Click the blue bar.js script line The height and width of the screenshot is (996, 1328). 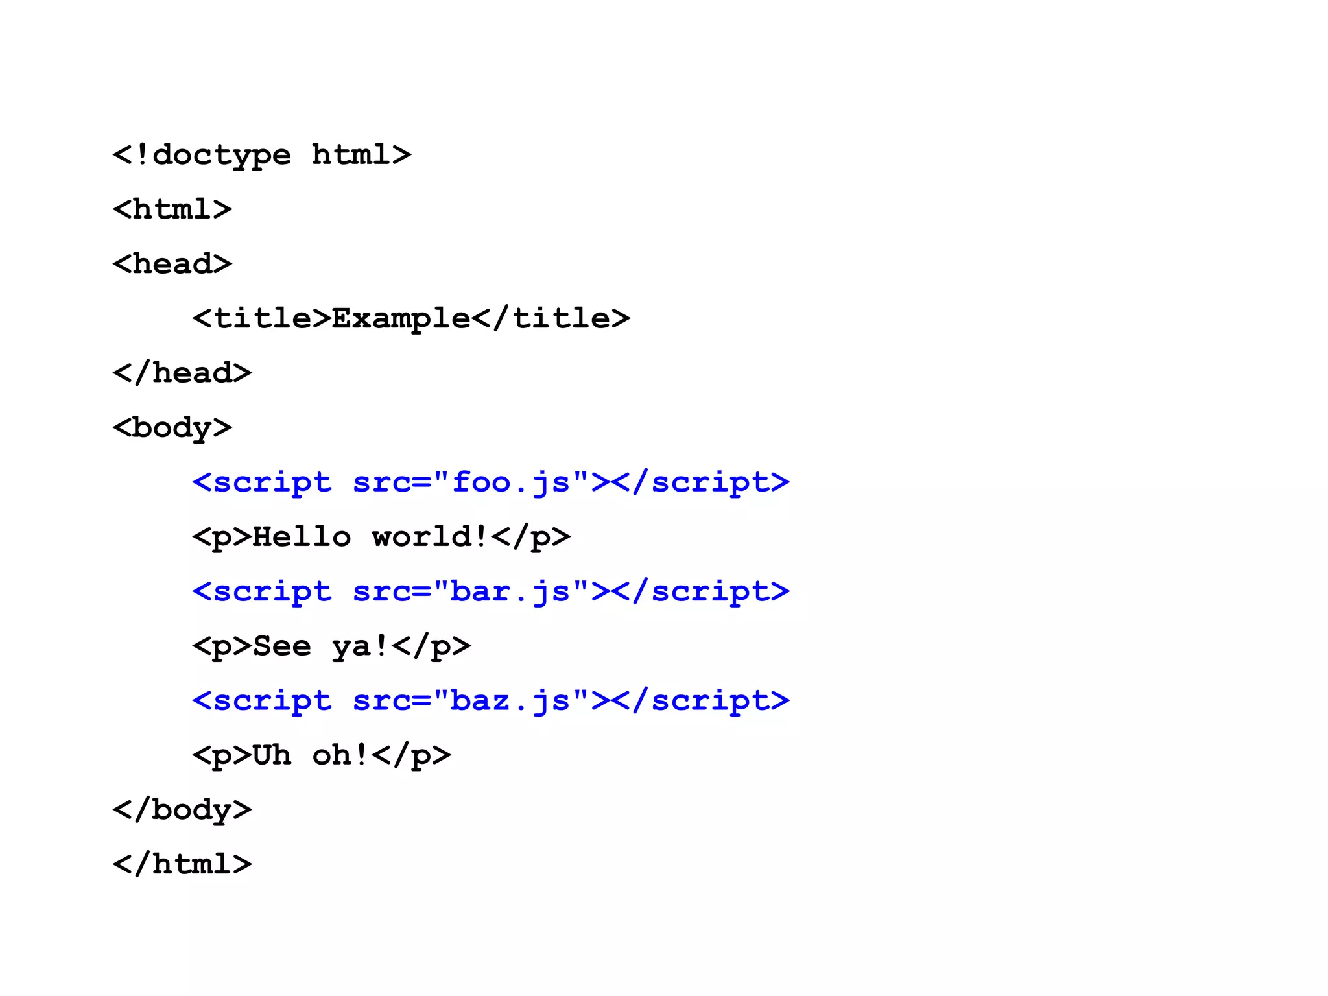[x=491, y=592]
